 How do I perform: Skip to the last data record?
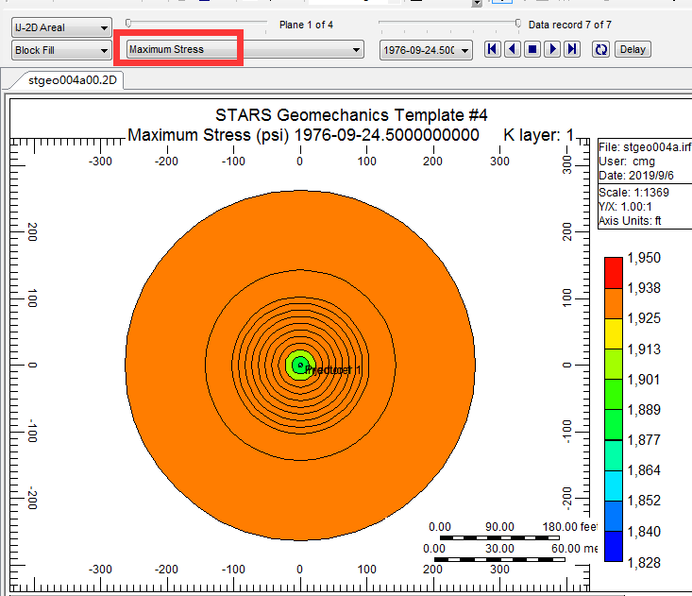tap(571, 49)
